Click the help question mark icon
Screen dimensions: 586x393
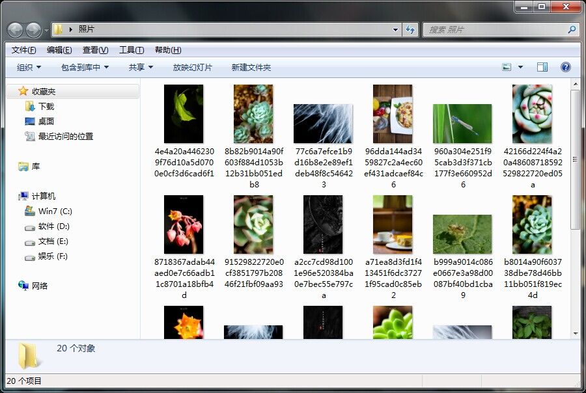(565, 67)
